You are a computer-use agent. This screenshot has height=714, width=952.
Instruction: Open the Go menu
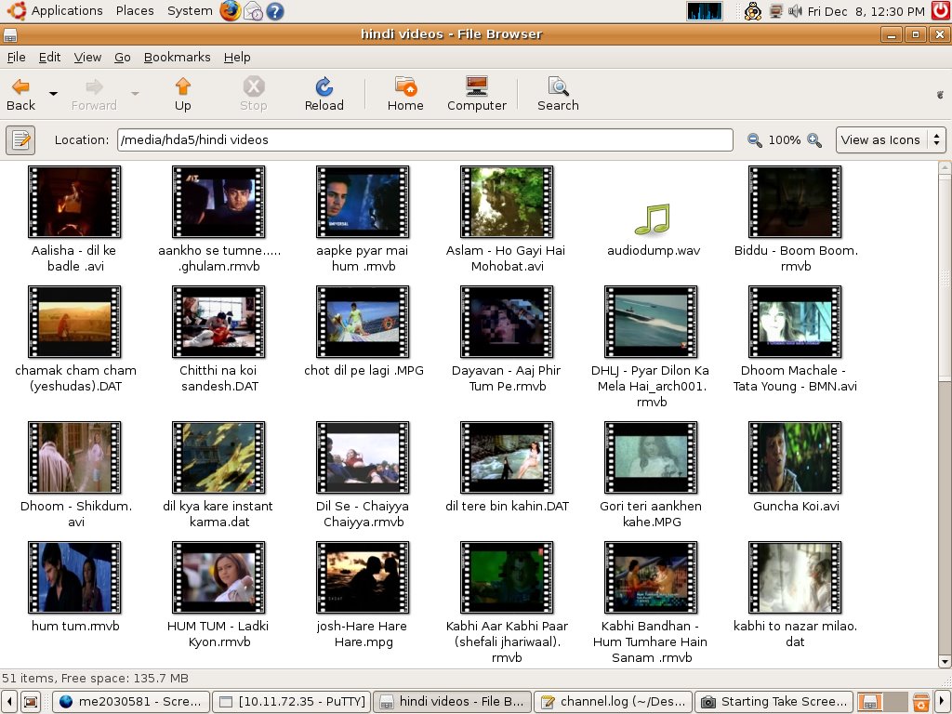point(122,57)
